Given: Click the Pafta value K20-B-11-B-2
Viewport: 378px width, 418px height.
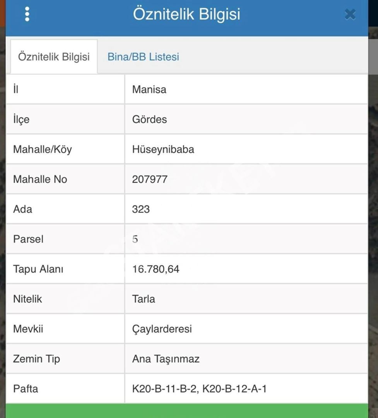Looking at the screenshot, I should coord(165,389).
